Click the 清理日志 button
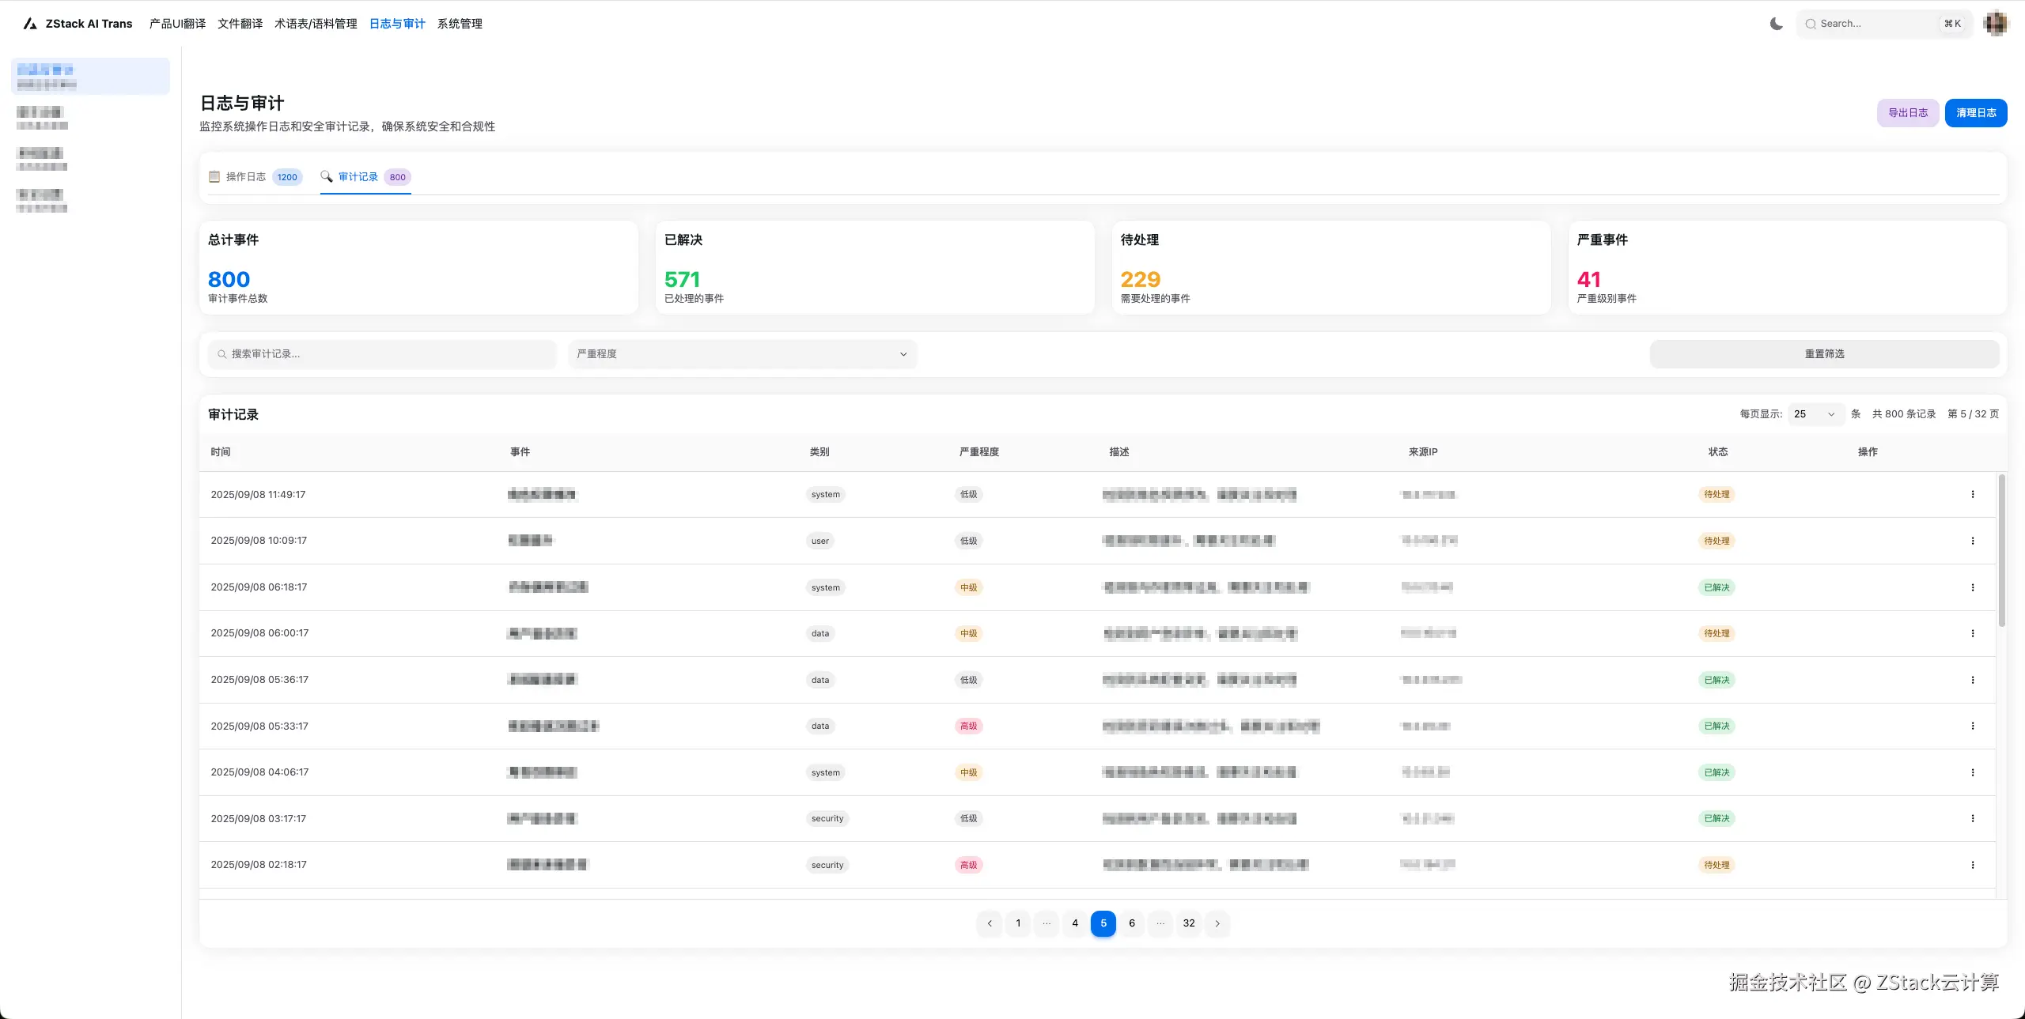2025x1019 pixels. coord(1975,113)
